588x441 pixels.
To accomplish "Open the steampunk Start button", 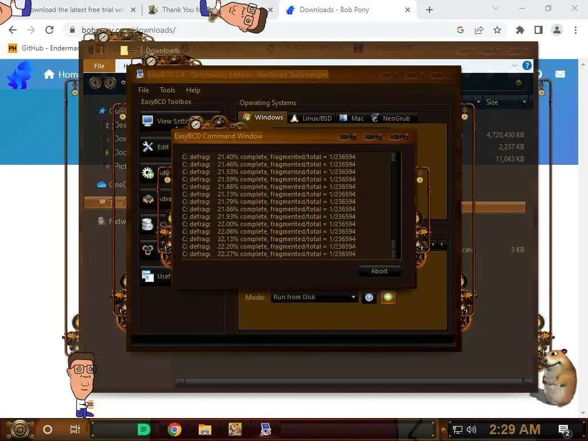I will coord(20,430).
